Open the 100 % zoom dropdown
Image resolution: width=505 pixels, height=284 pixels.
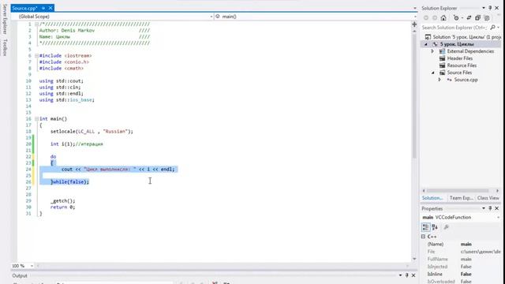click(x=32, y=266)
